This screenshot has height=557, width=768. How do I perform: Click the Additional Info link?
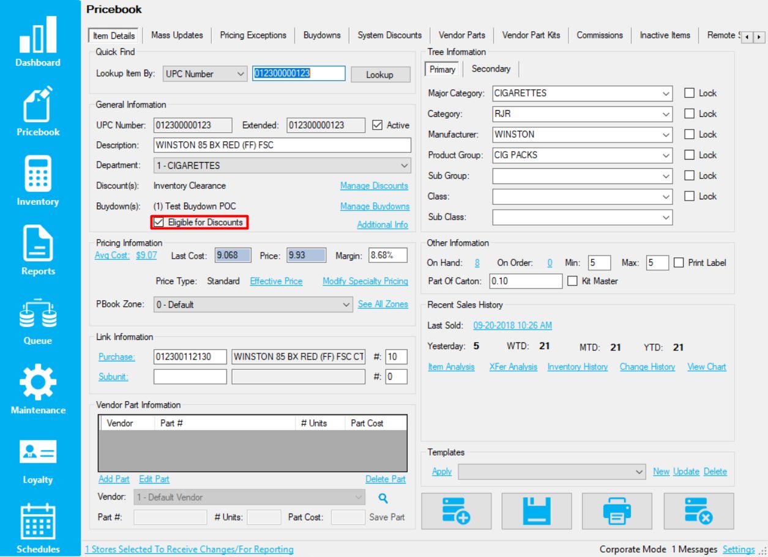tap(382, 225)
